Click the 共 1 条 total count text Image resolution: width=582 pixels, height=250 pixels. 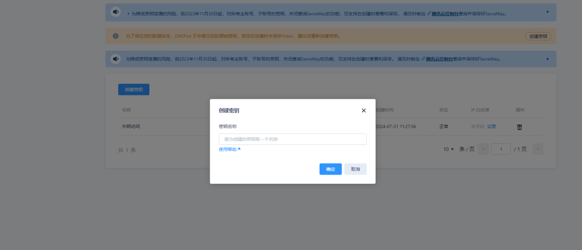[x=127, y=150]
